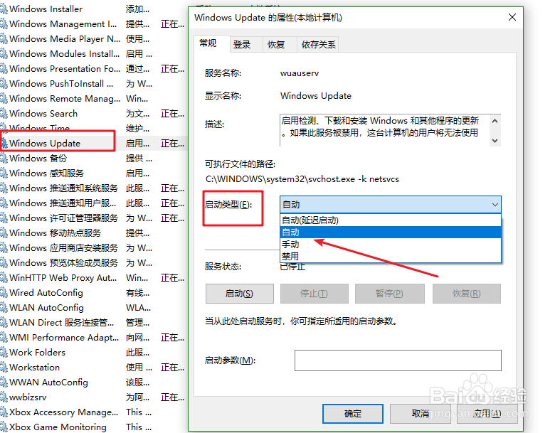Click the 取消 button

[421, 414]
